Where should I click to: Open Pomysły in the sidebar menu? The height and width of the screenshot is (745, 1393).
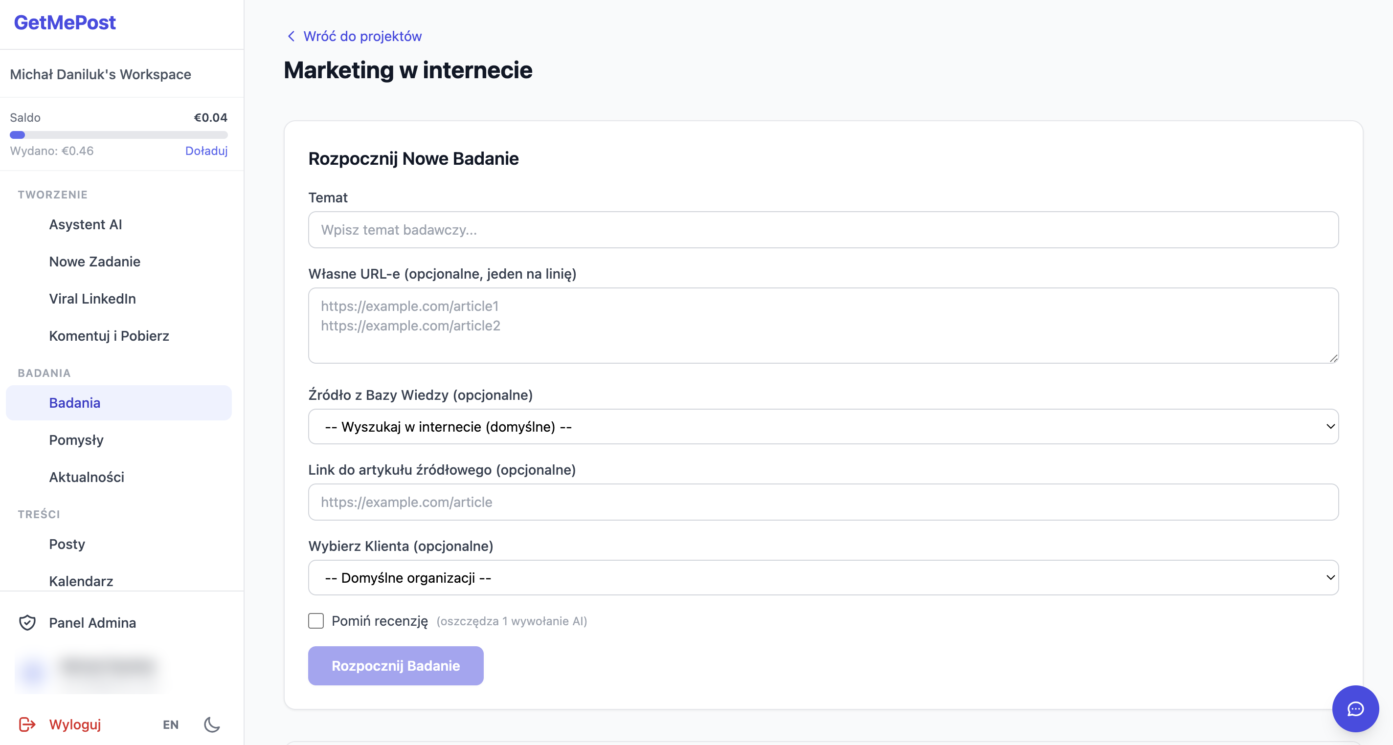point(76,439)
